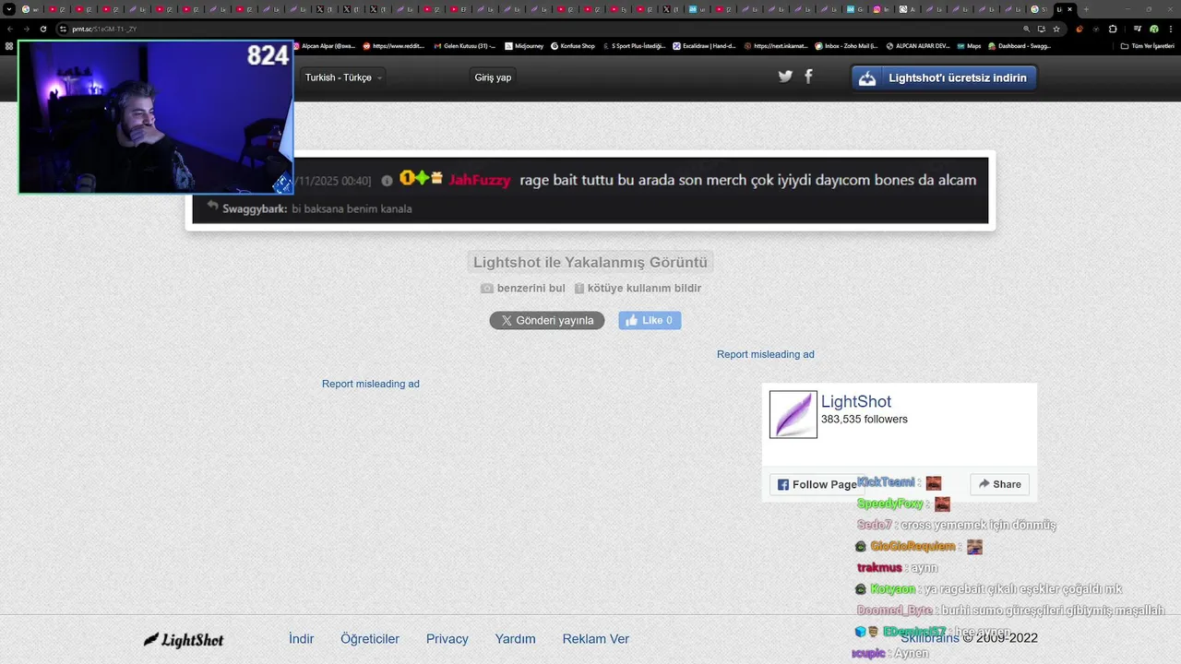Open the Facebook icon in header

[809, 77]
